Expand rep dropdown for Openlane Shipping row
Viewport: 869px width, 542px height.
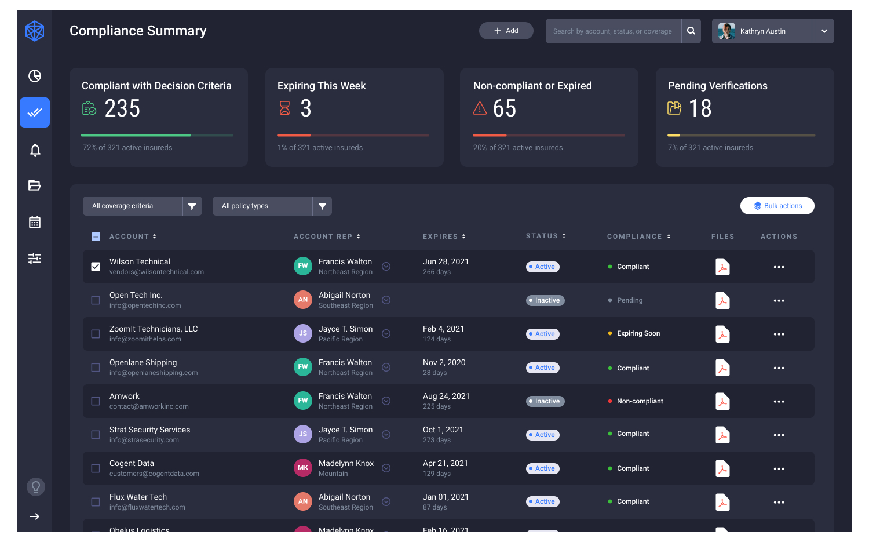[x=386, y=368]
